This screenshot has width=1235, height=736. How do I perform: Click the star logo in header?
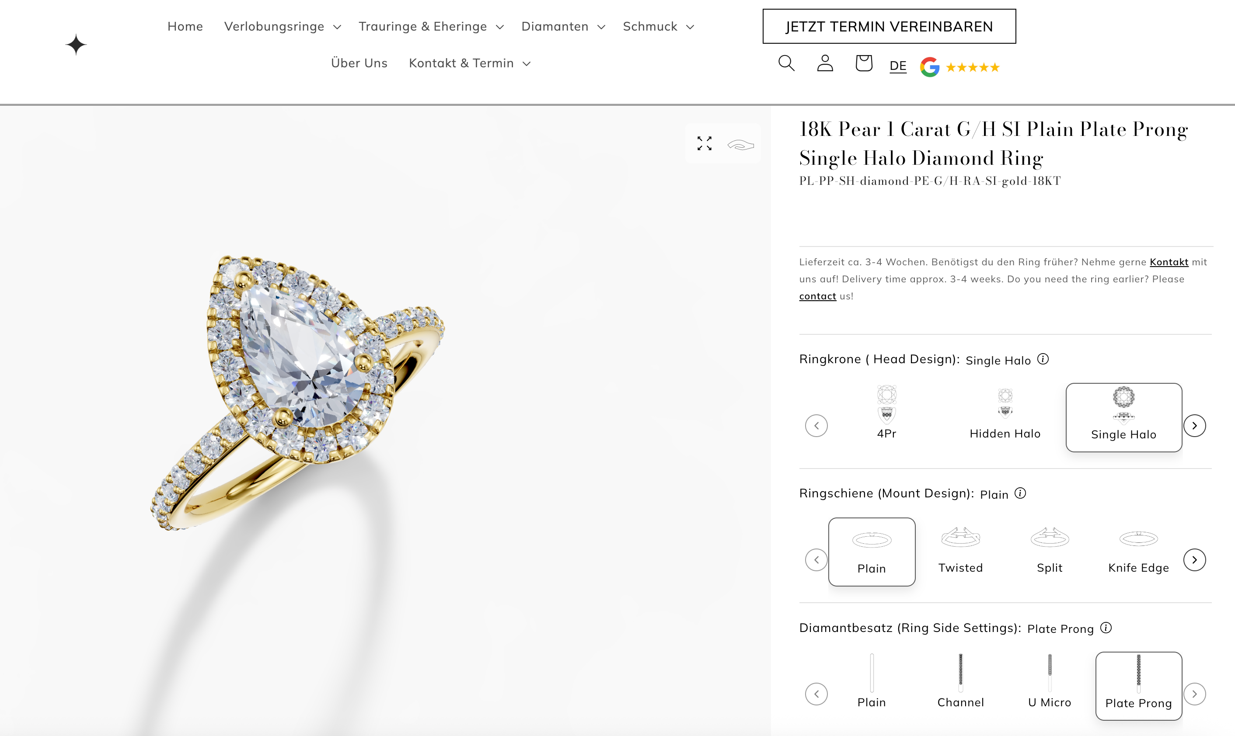(76, 45)
